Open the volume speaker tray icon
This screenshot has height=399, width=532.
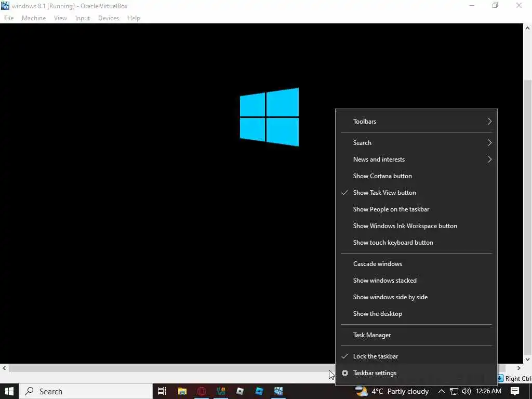[467, 391]
